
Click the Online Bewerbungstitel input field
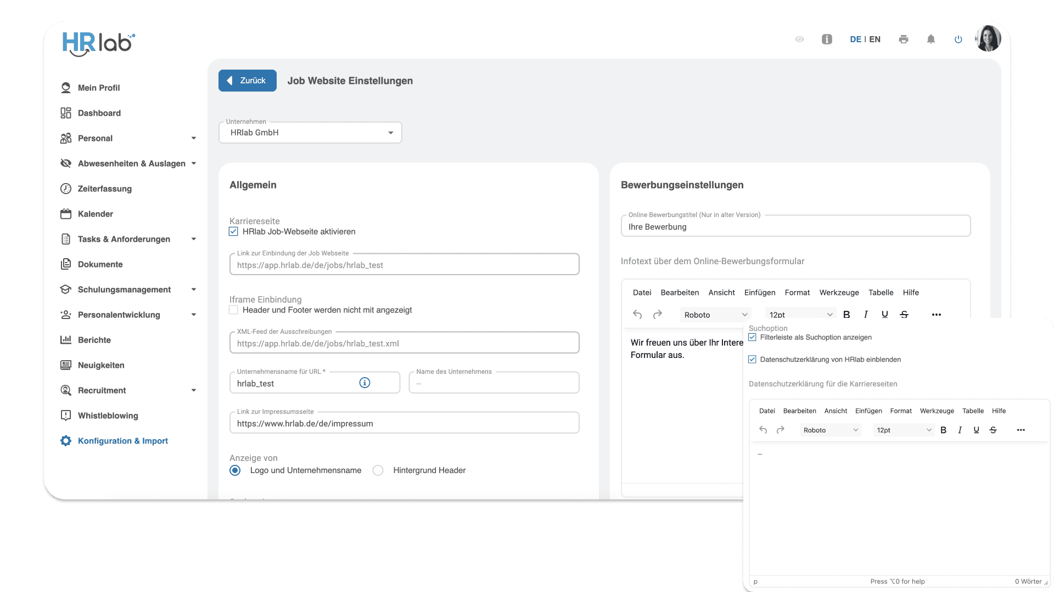pyautogui.click(x=795, y=226)
